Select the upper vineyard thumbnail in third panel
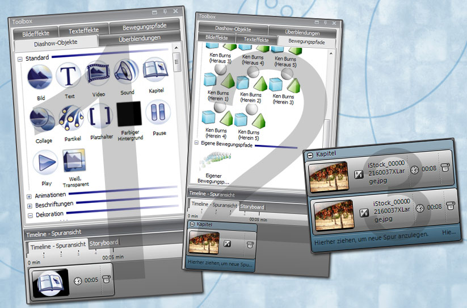 (329, 176)
